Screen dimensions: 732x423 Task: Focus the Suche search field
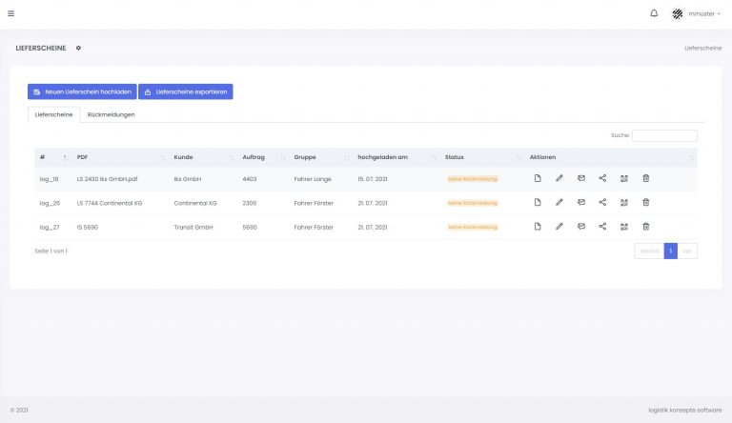tap(664, 135)
